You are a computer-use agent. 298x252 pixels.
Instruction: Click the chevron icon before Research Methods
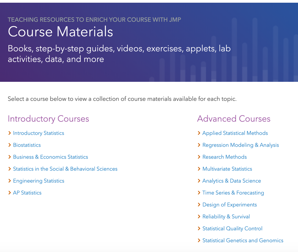(199, 157)
